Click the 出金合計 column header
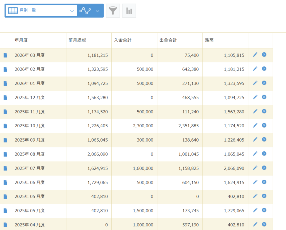The height and width of the screenshot is (230, 286). pos(168,40)
